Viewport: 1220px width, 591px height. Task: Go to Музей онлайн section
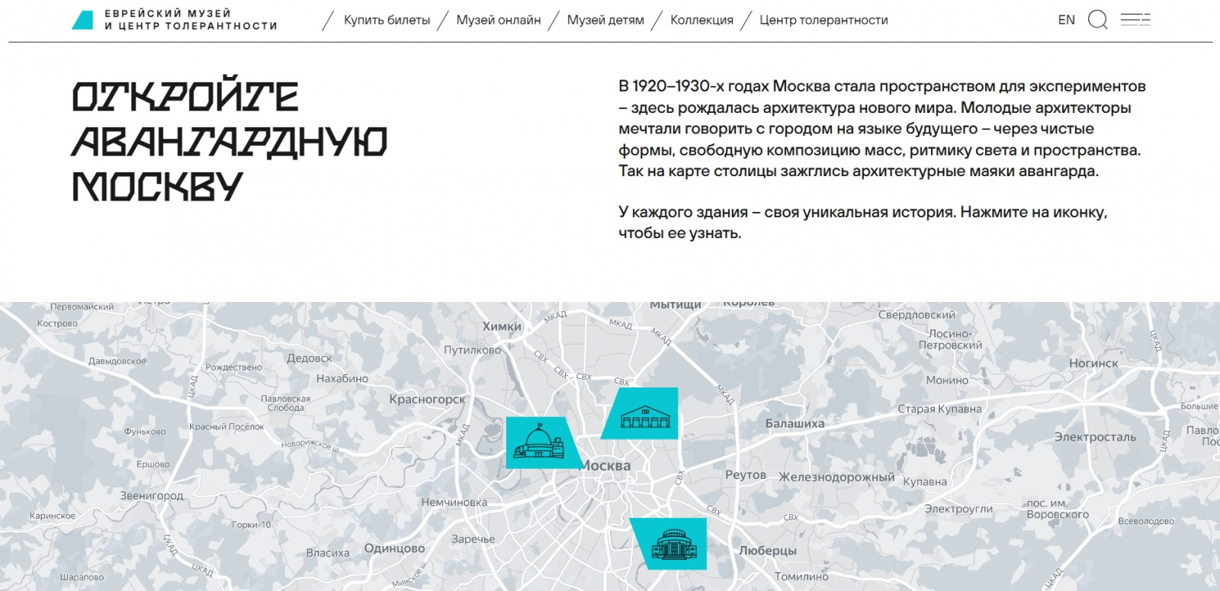click(499, 20)
